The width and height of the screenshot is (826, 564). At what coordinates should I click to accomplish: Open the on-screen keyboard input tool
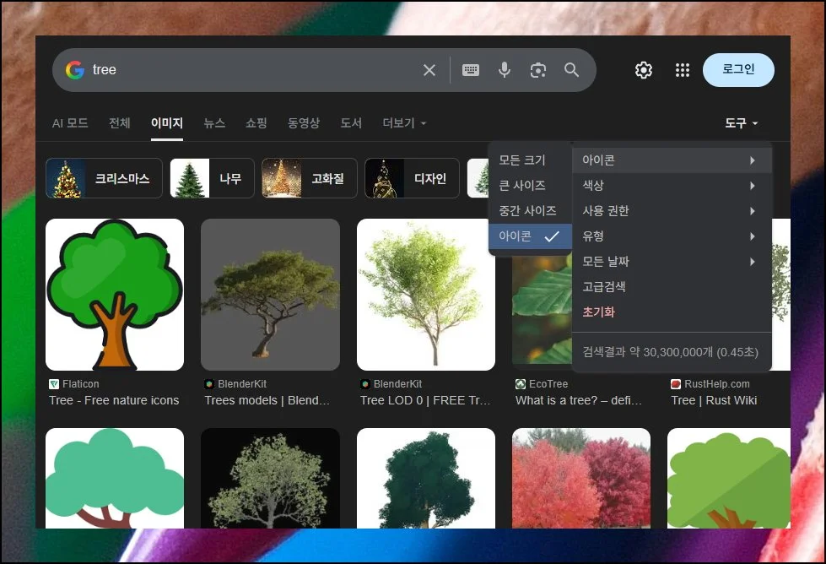point(471,70)
